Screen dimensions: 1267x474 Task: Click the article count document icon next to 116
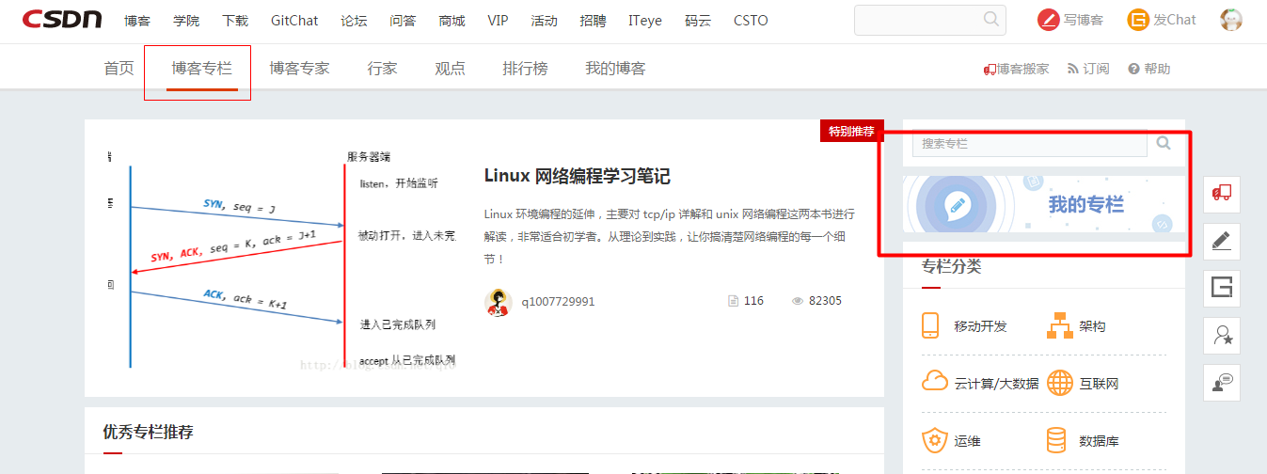733,301
